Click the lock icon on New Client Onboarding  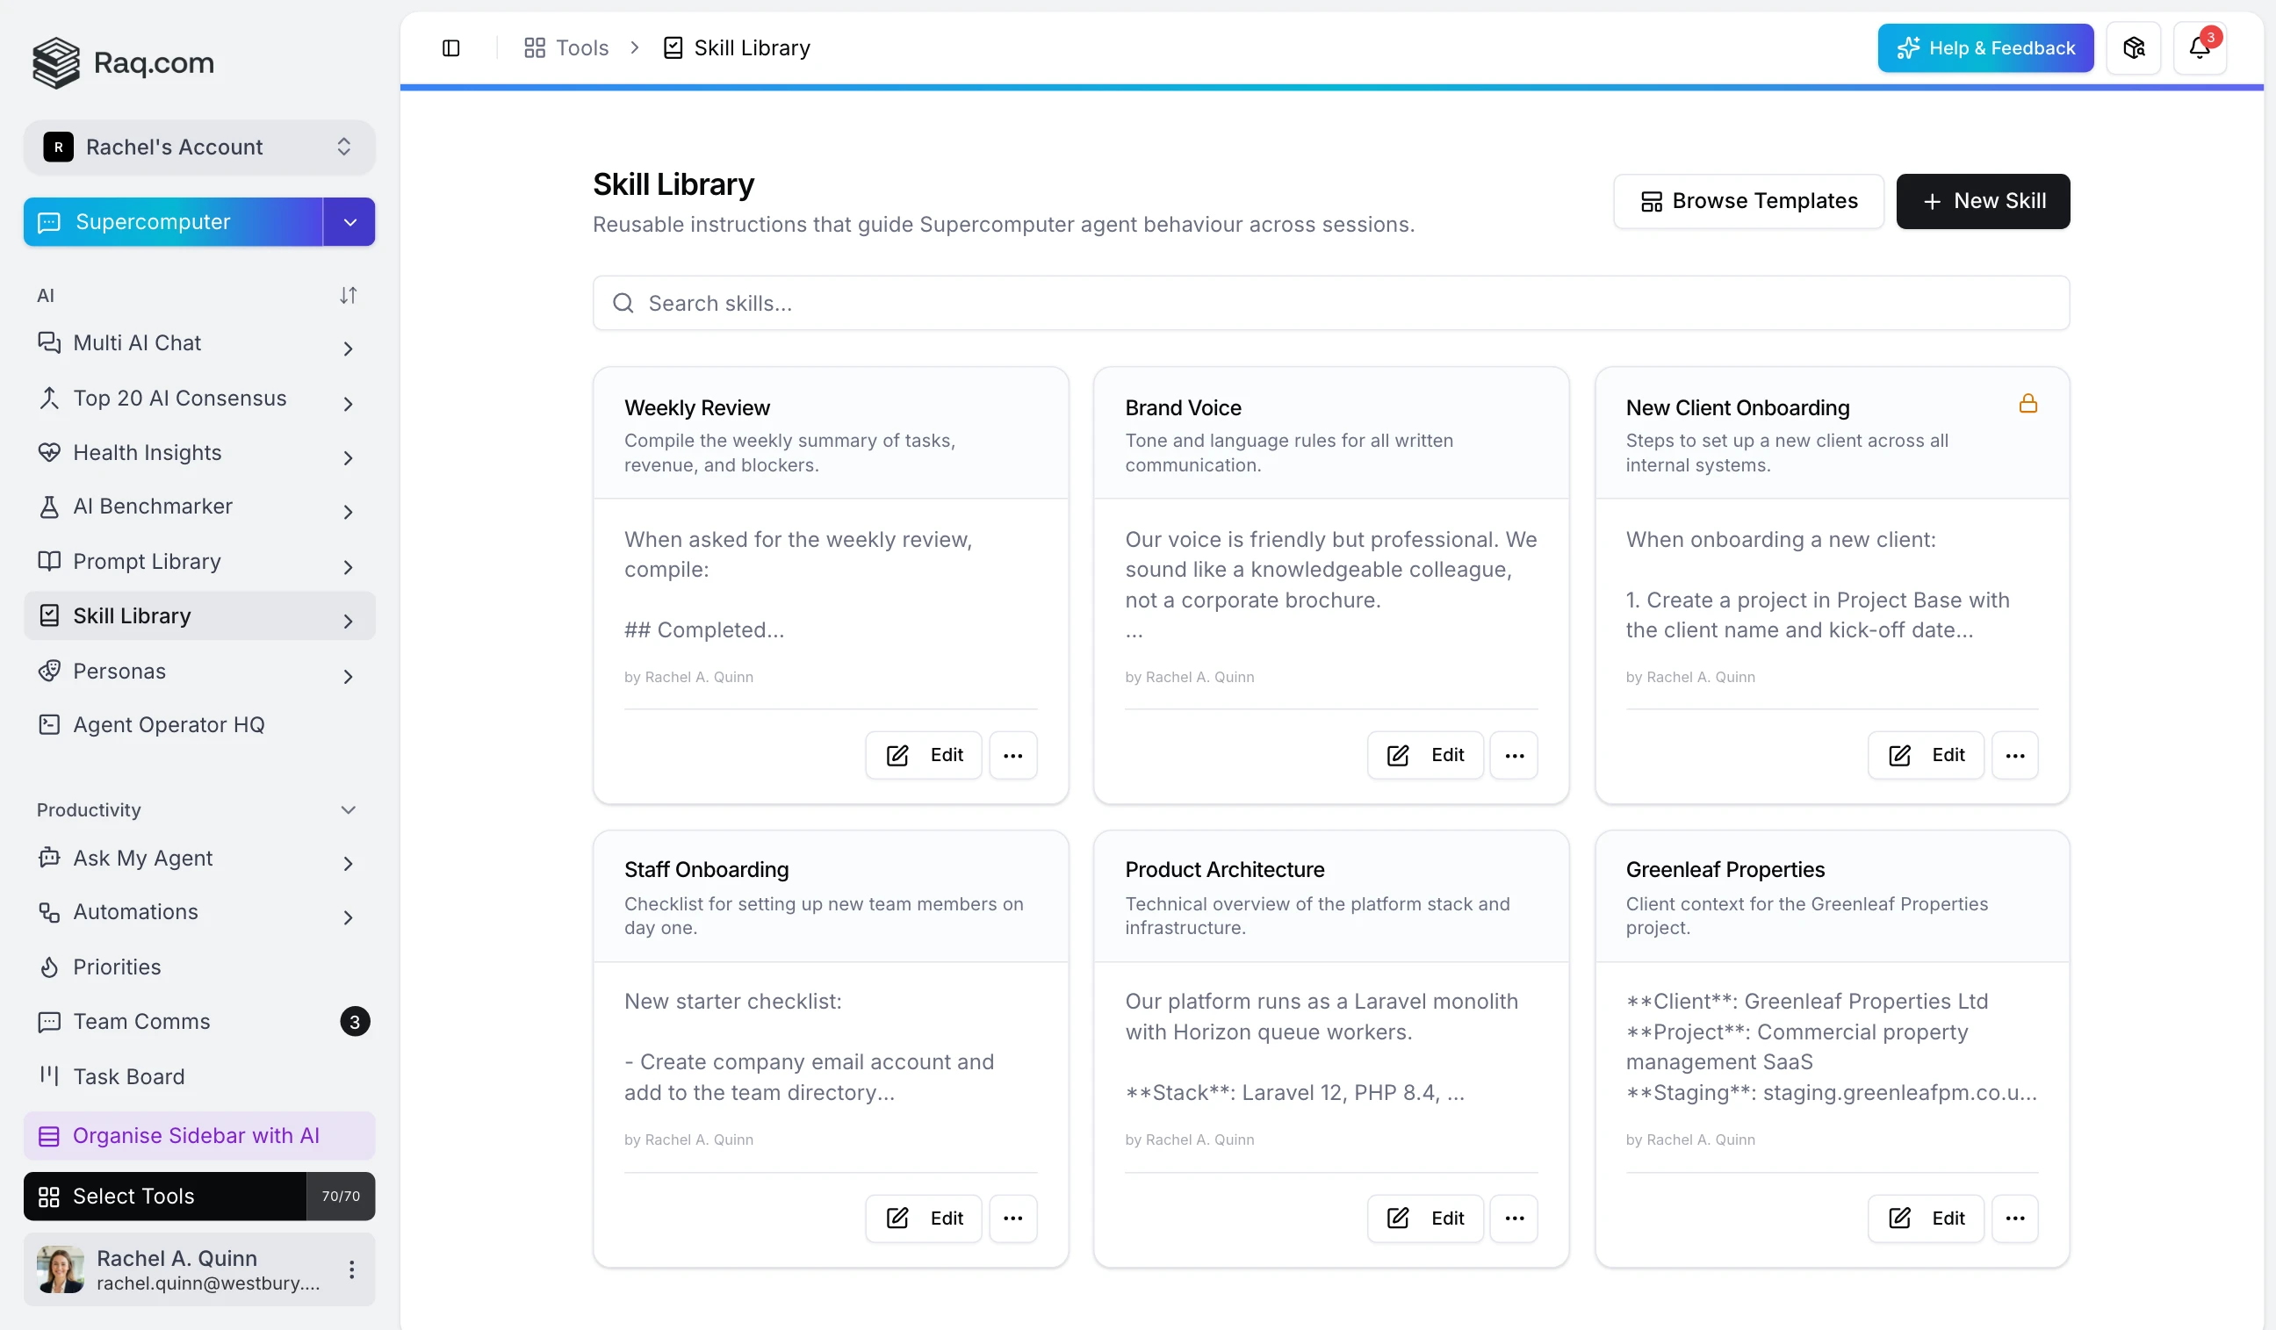click(2028, 404)
